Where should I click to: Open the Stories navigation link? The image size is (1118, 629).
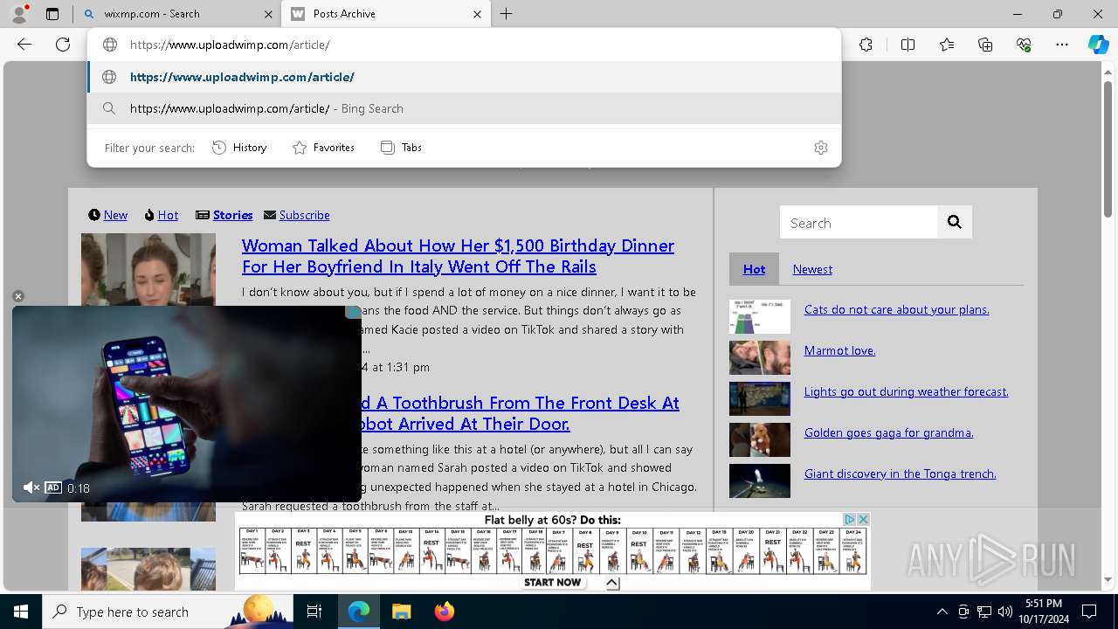point(232,215)
